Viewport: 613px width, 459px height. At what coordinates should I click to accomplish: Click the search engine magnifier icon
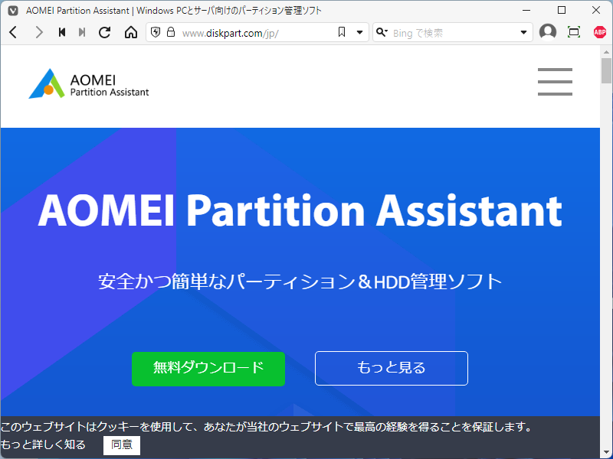tap(382, 32)
